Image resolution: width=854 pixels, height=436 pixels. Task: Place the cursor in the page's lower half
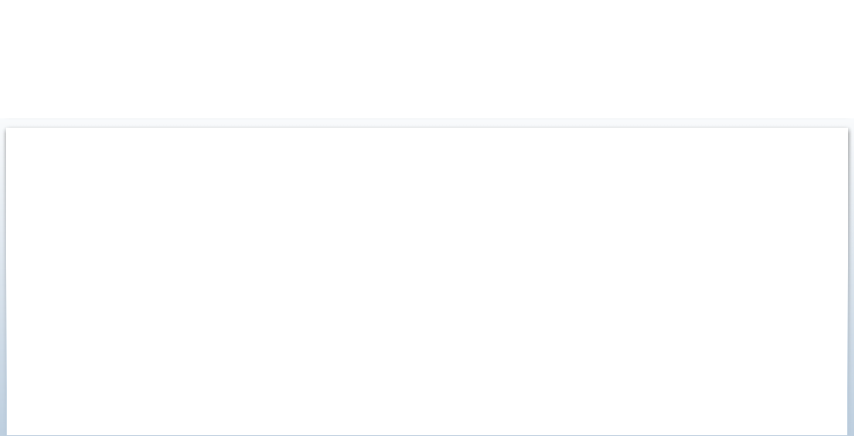(x=427, y=359)
